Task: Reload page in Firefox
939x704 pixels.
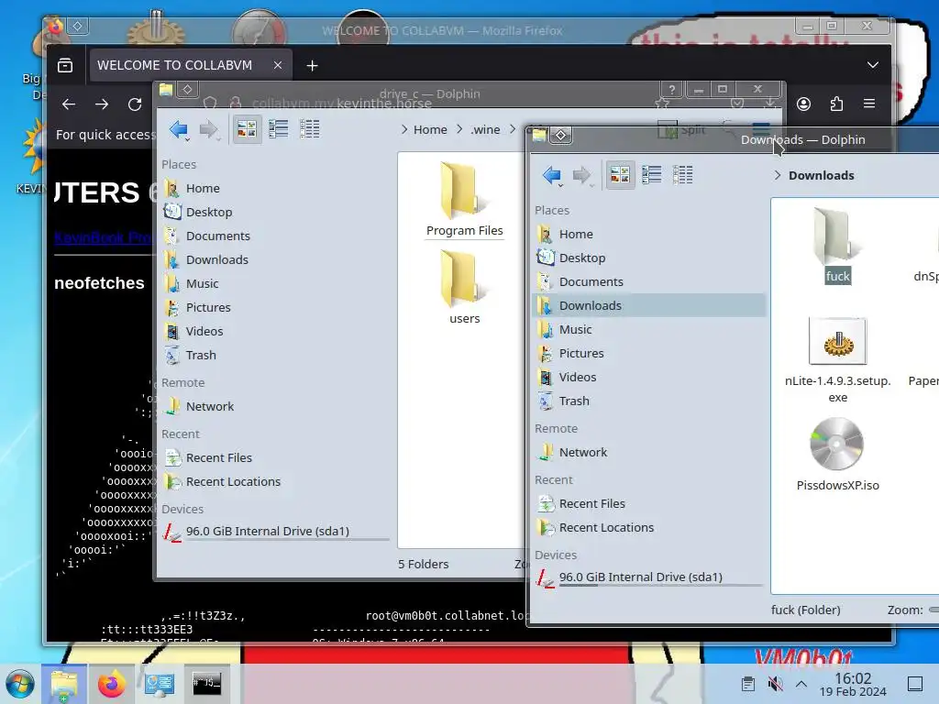Action: (x=135, y=104)
